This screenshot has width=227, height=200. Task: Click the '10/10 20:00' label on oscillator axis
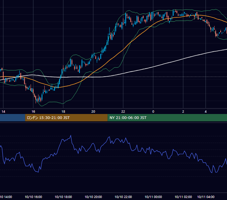click(x=93, y=197)
